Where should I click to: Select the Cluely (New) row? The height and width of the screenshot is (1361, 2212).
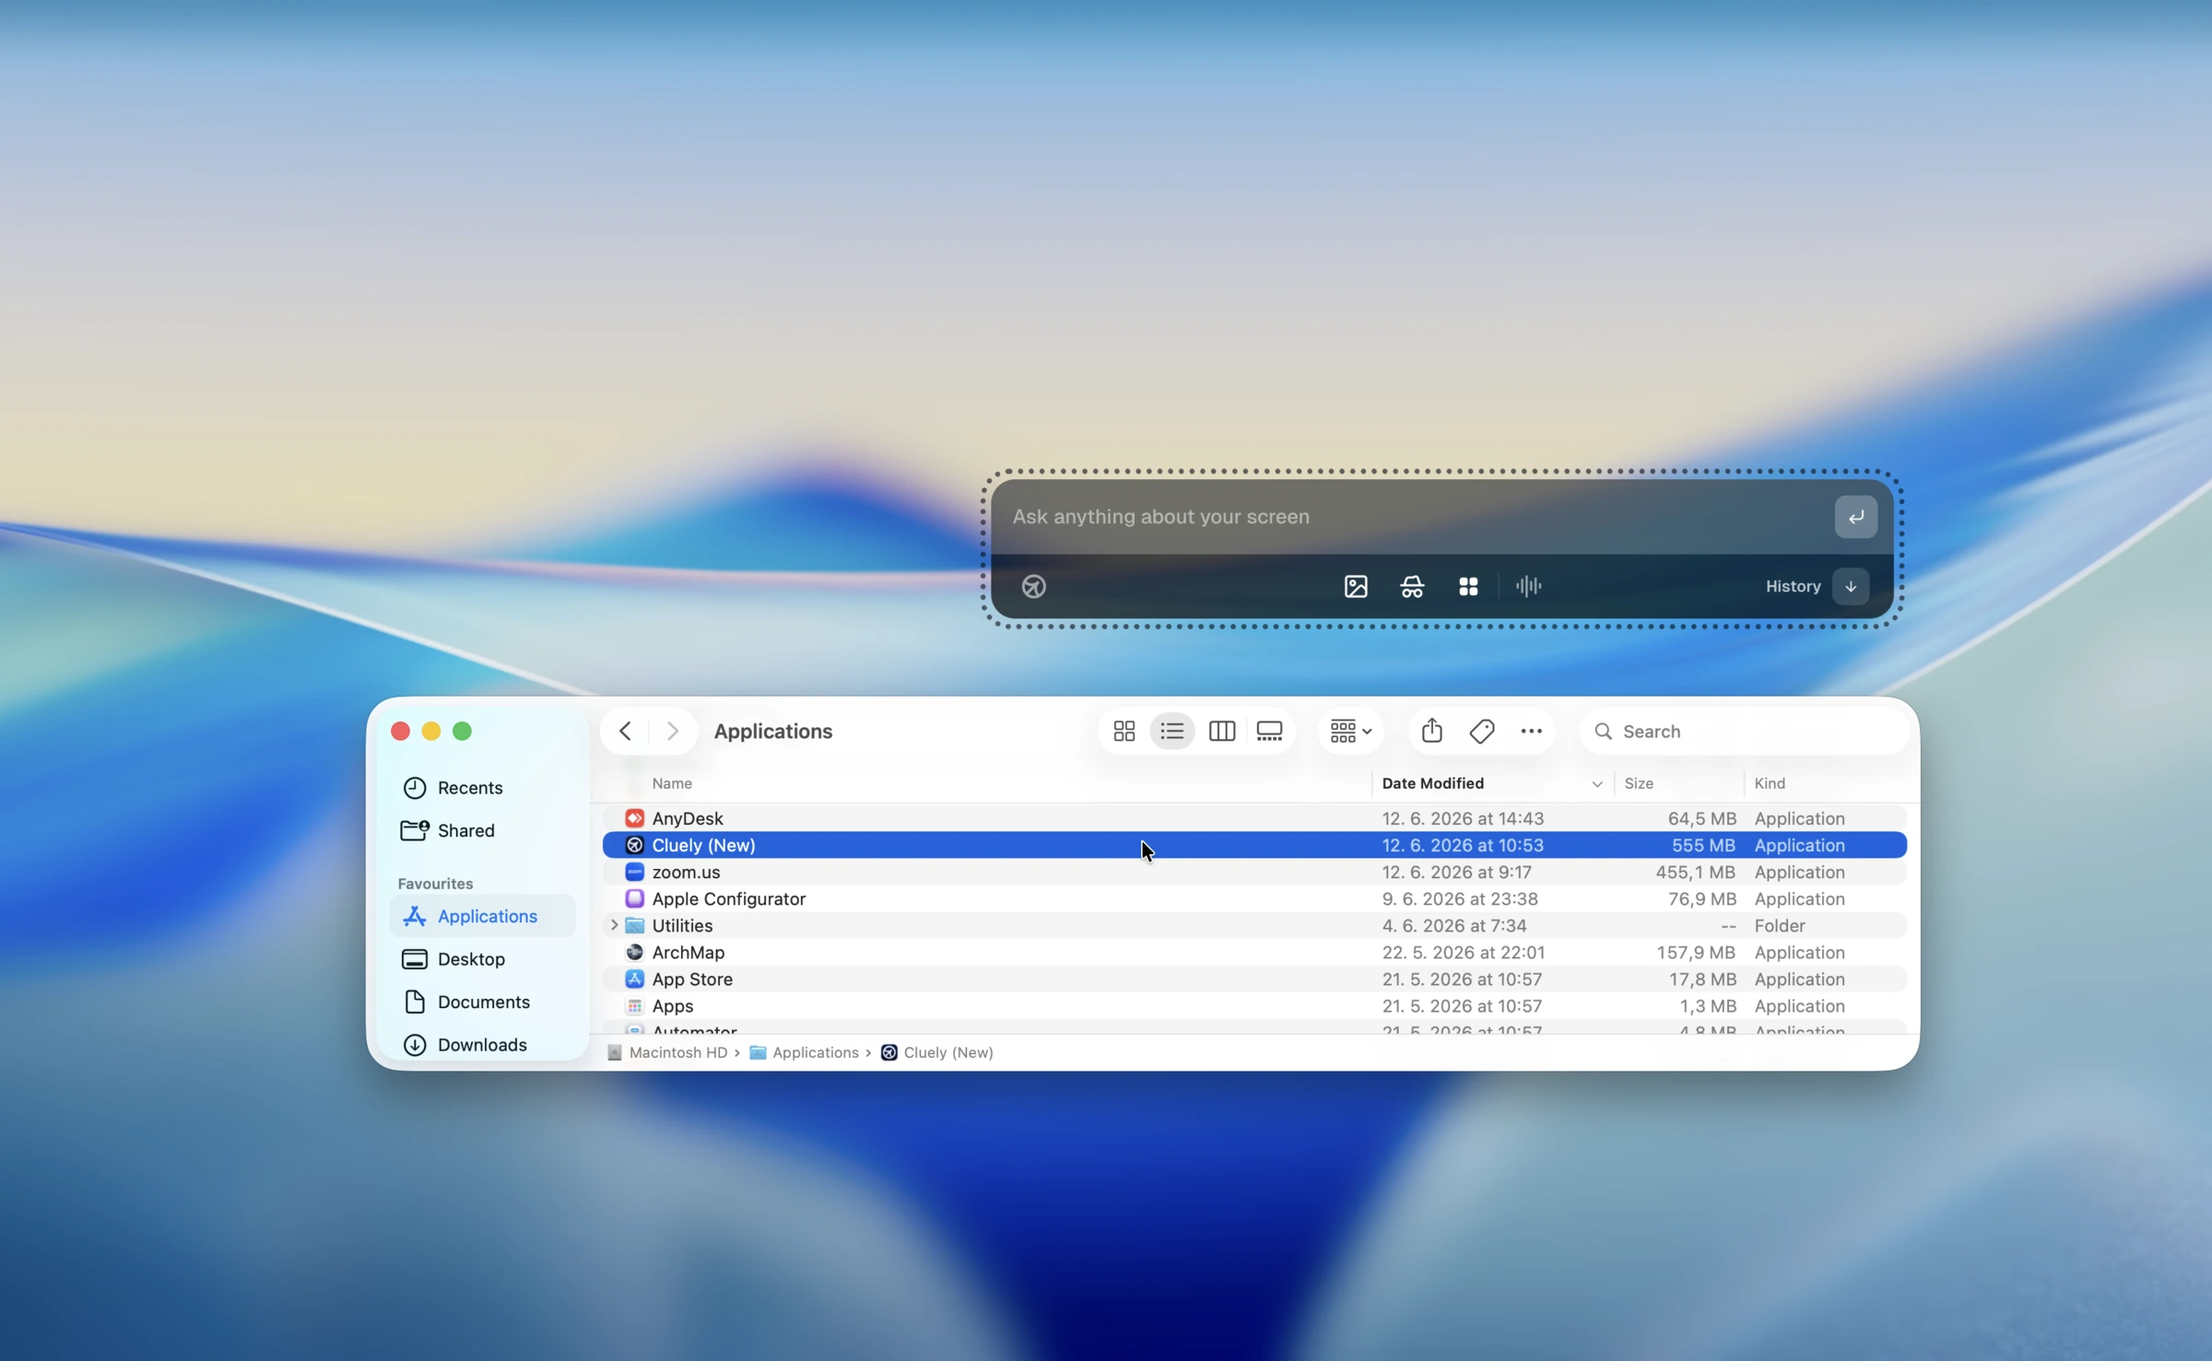point(1254,845)
